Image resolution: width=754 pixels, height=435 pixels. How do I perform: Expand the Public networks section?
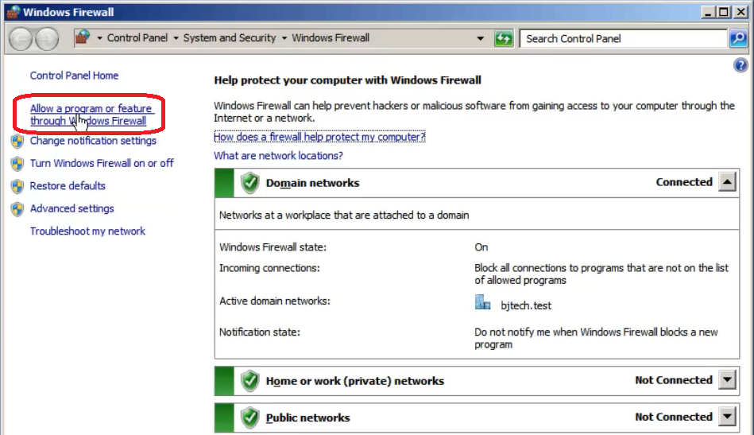[x=727, y=417]
